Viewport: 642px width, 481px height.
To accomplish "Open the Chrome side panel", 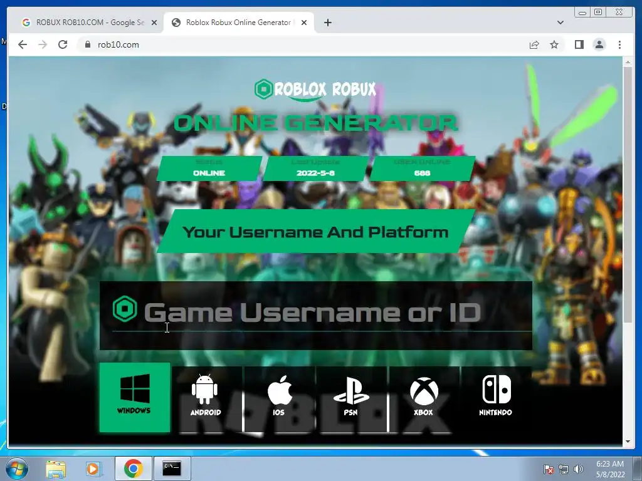I will (579, 44).
